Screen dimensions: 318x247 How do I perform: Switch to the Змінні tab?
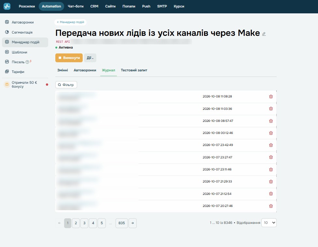[62, 70]
